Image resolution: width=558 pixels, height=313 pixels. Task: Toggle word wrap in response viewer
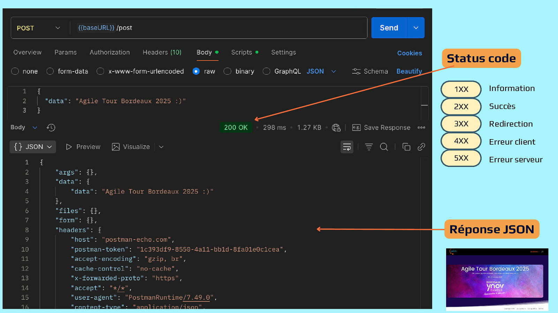pos(347,147)
